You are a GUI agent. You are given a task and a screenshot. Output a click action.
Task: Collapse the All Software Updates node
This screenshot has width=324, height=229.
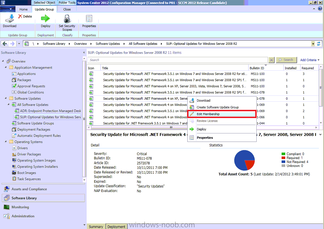click(x=8, y=104)
